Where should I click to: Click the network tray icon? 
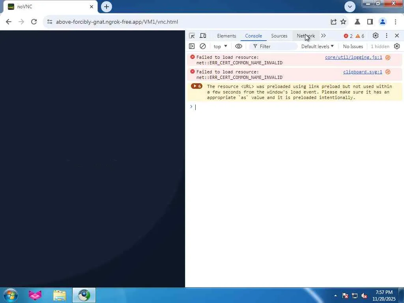[355, 296]
